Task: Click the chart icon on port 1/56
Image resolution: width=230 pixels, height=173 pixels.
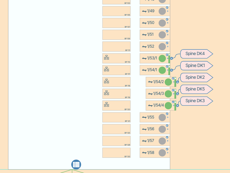Action: tap(167, 126)
